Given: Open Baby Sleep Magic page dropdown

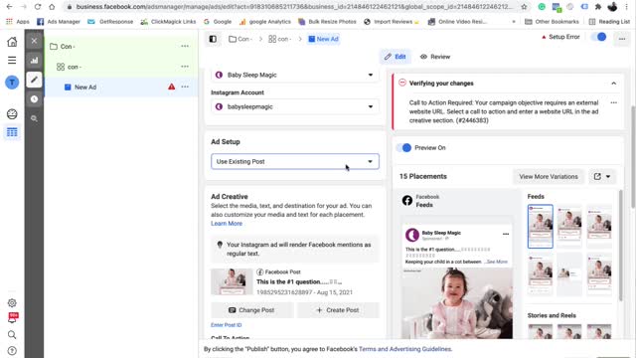Looking at the screenshot, I should (295, 76).
